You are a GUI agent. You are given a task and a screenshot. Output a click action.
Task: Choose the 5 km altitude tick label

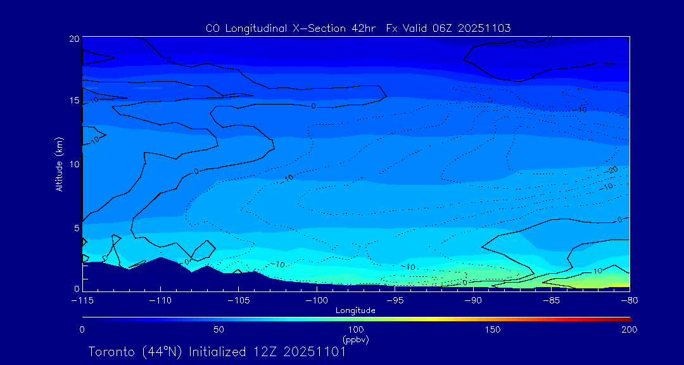point(75,227)
